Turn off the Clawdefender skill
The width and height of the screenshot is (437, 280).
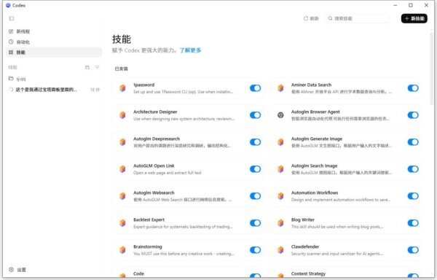pyautogui.click(x=413, y=250)
